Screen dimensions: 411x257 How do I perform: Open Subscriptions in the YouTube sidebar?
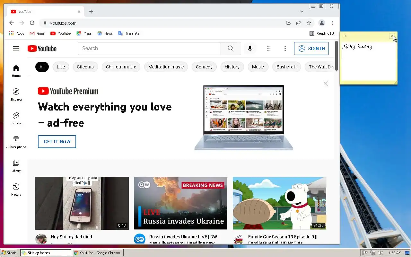click(x=16, y=142)
